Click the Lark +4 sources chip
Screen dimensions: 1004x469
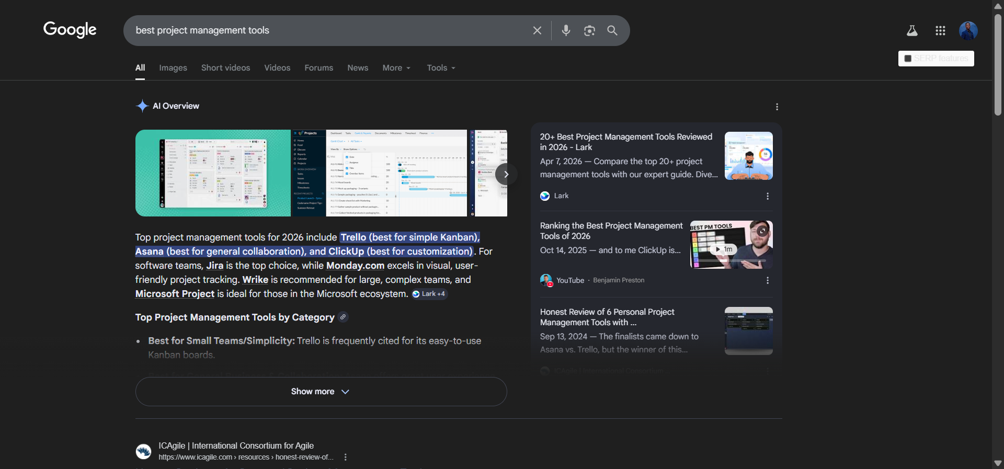click(429, 294)
